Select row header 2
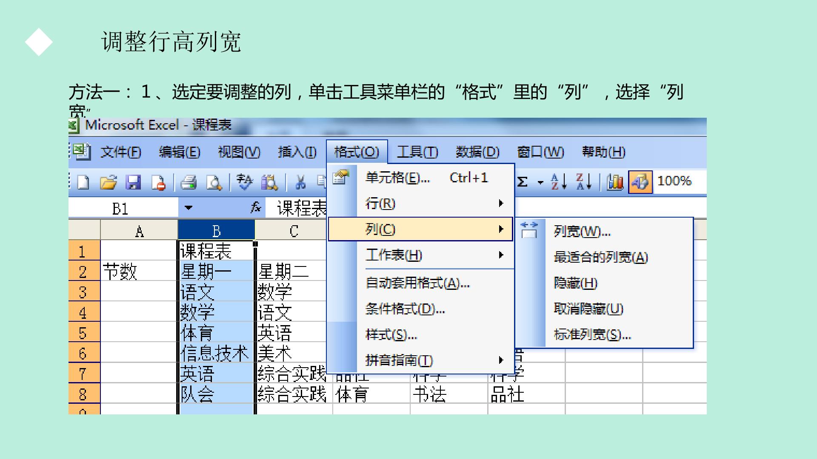The height and width of the screenshot is (459, 817). (x=84, y=271)
